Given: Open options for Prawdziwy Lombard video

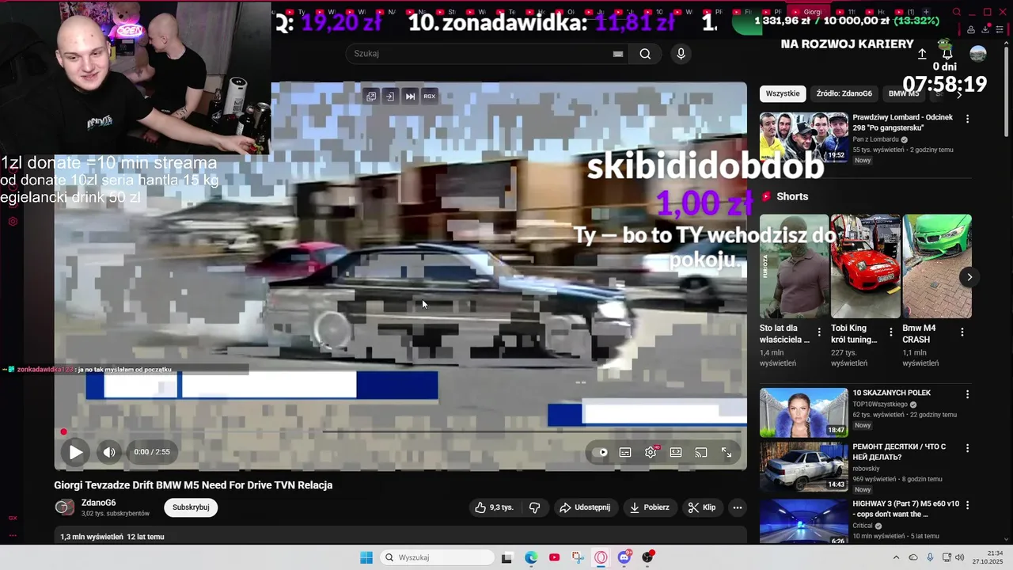Looking at the screenshot, I should (x=967, y=119).
